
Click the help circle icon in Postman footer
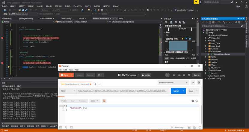tap(200, 127)
